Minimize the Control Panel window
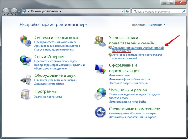The image size is (188, 139). pos(165,3)
